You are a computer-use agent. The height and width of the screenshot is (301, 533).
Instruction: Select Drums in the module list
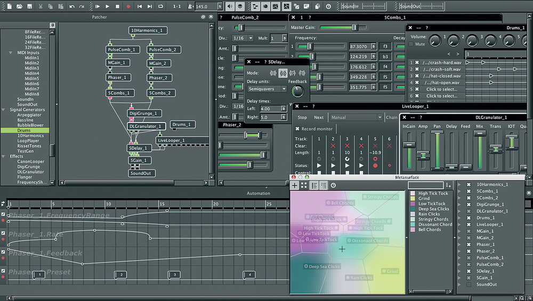(25, 130)
